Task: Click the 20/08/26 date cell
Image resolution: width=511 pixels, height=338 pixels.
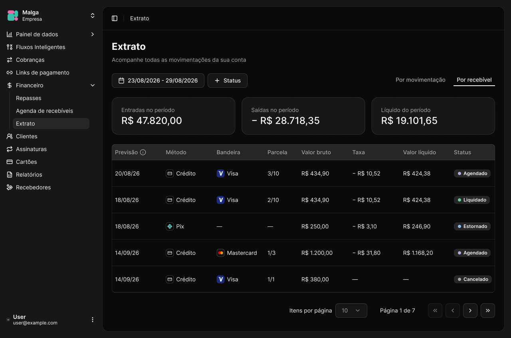Action: (x=127, y=173)
